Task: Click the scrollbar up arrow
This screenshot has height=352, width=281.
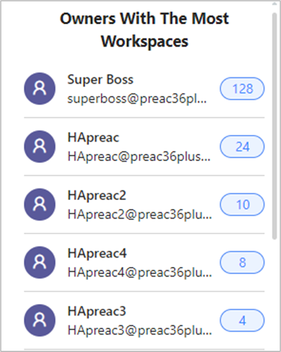Action: [274, 4]
